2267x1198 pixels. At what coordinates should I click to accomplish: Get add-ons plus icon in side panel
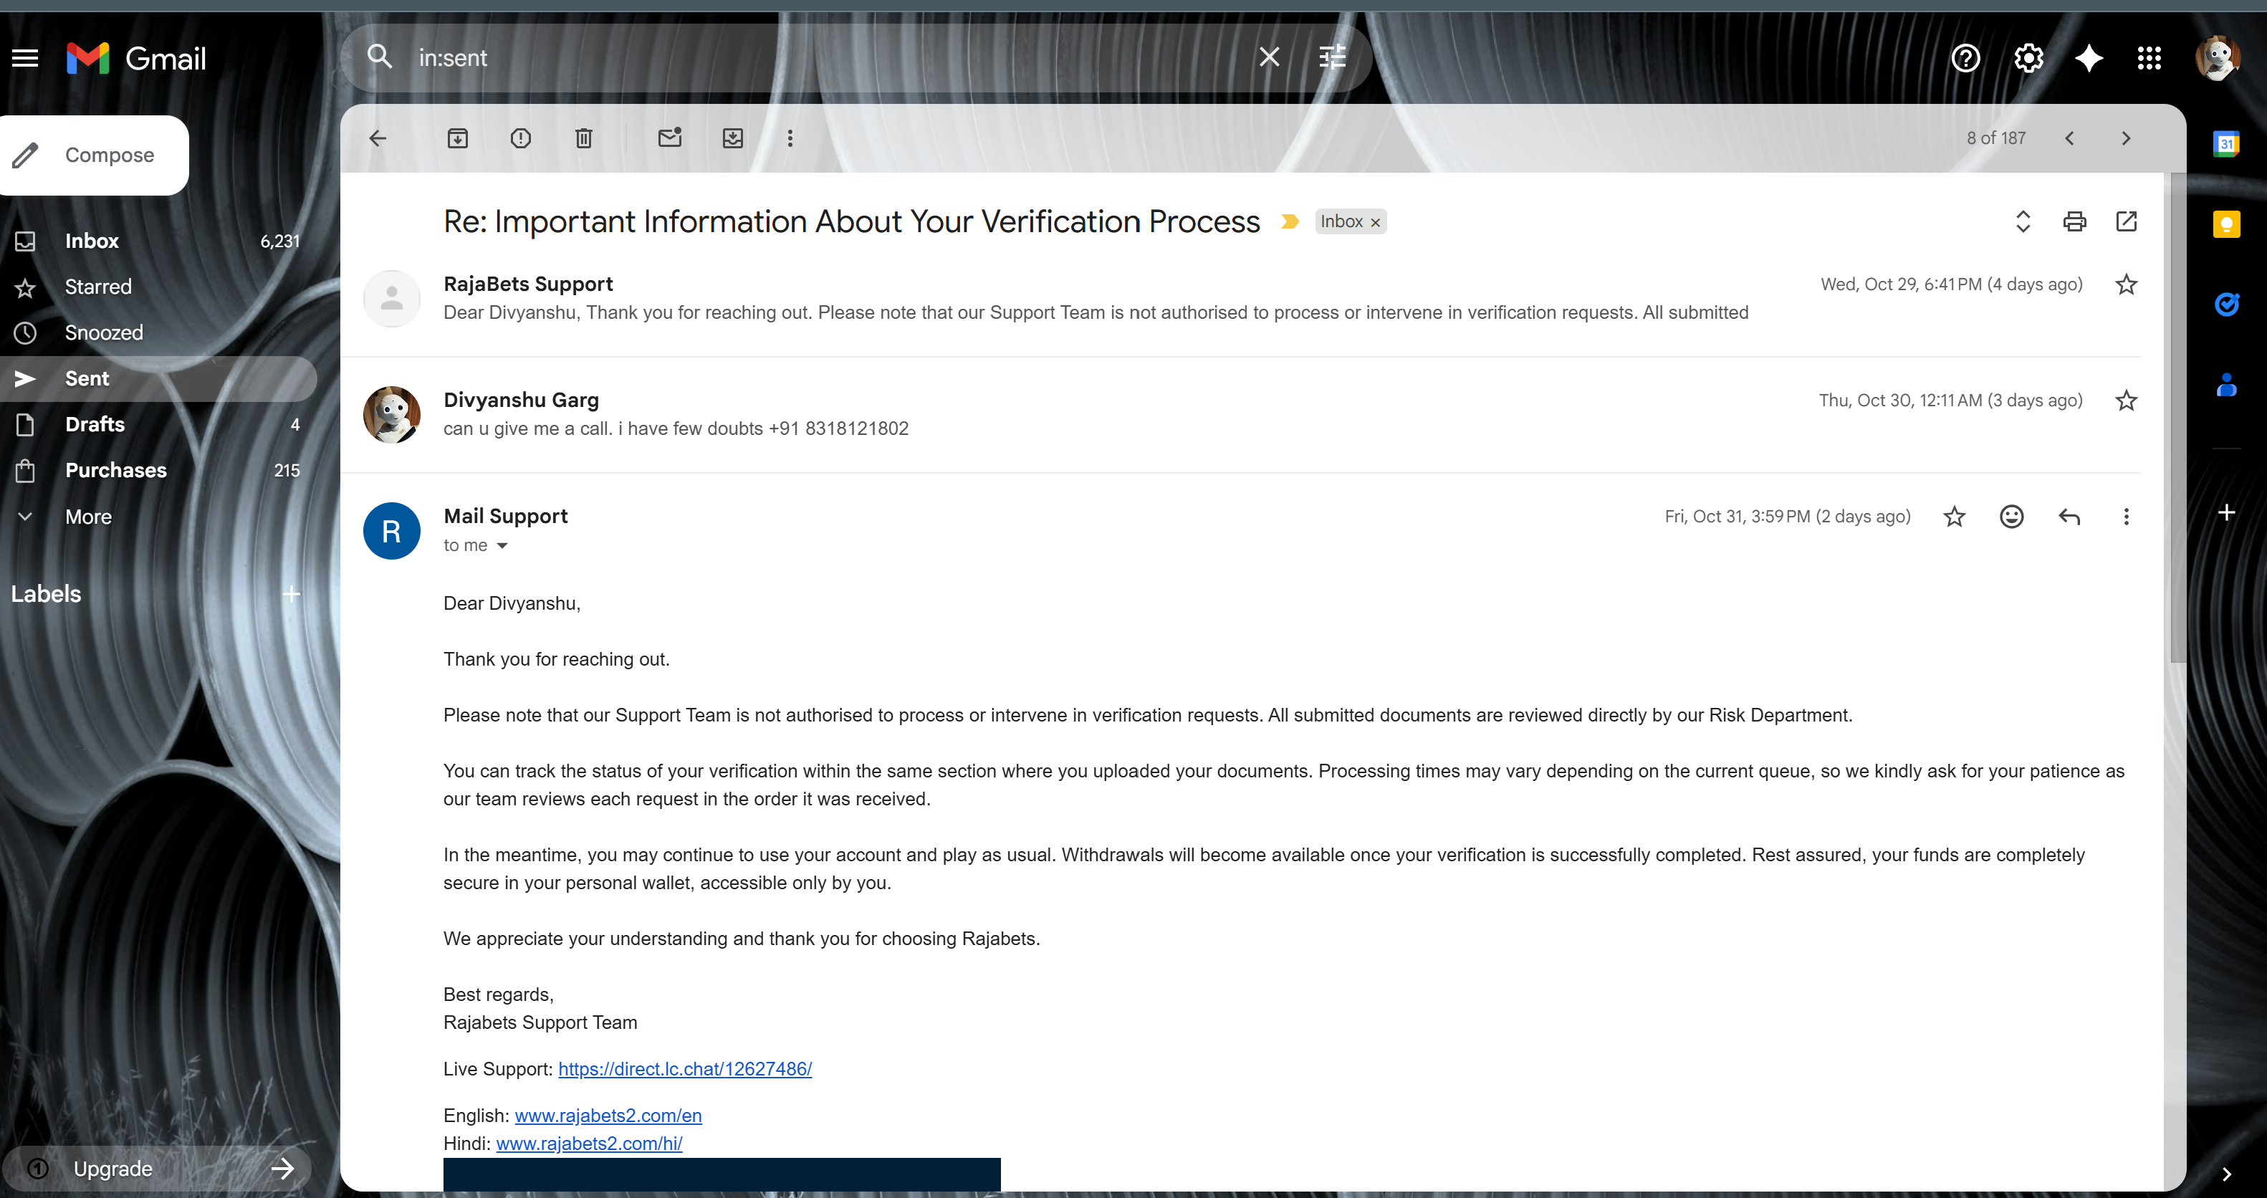point(2225,512)
